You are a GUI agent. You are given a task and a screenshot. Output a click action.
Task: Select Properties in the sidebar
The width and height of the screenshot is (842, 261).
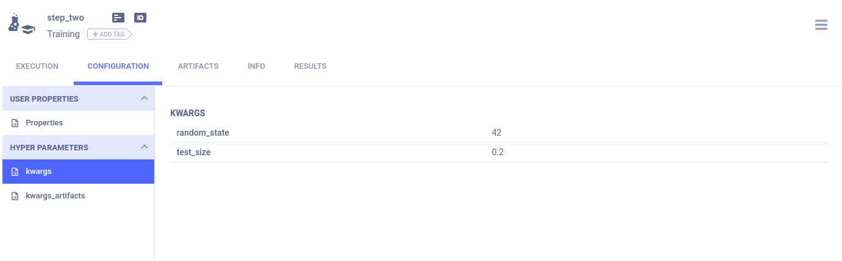[x=44, y=123]
